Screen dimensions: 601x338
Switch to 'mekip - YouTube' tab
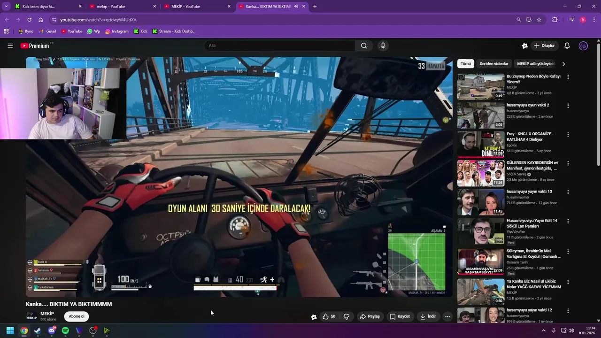tap(122, 7)
